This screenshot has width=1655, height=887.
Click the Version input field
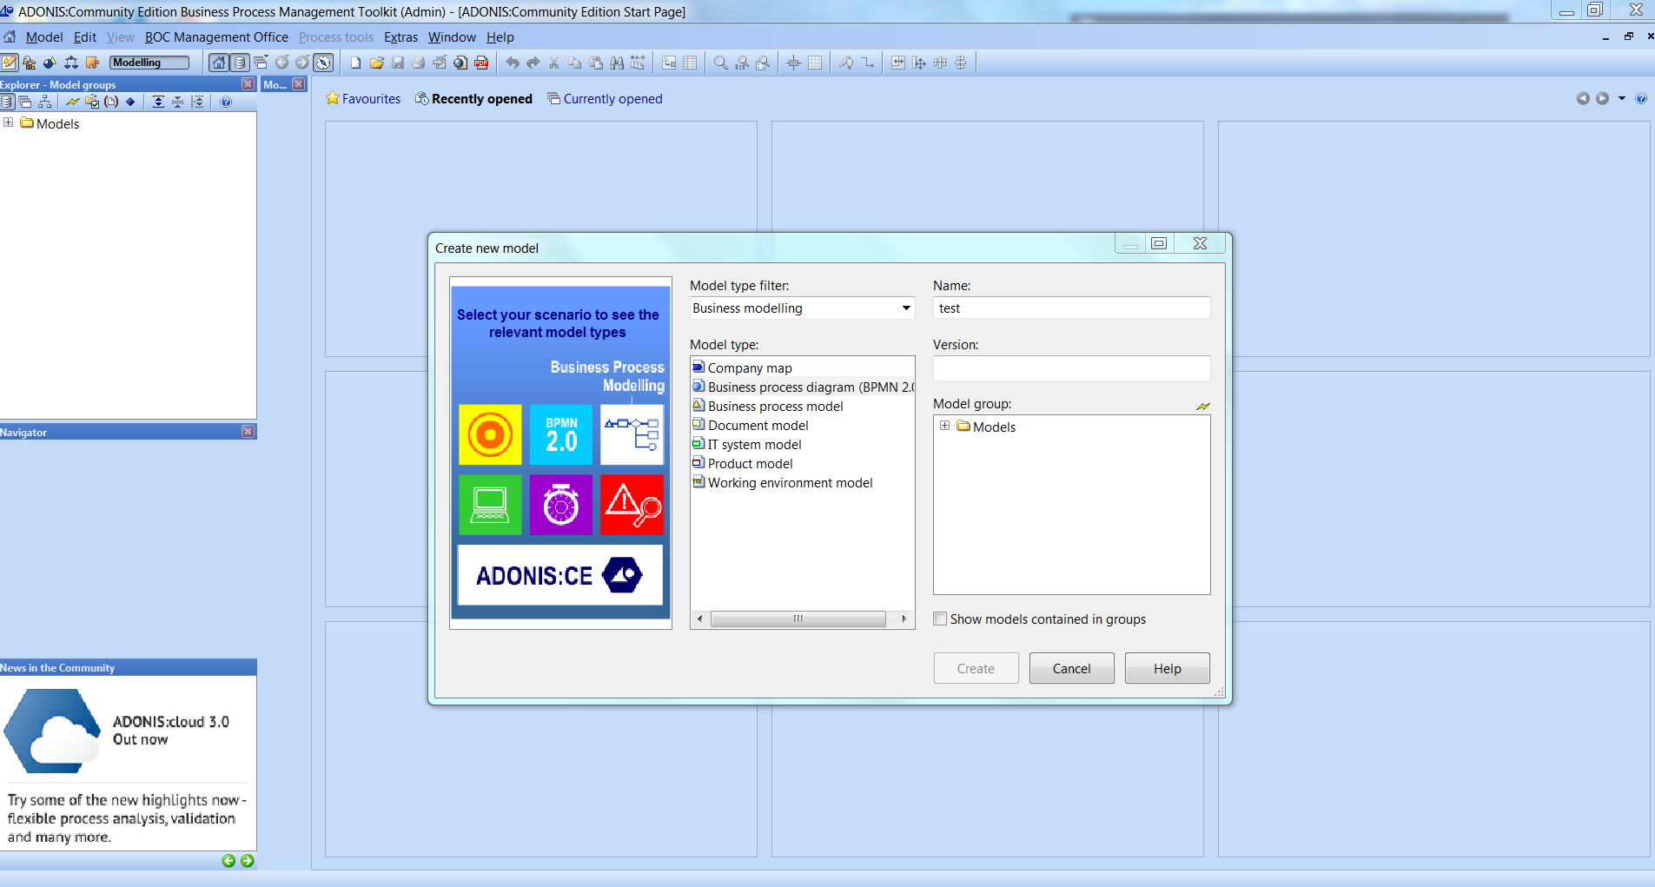point(1071,368)
